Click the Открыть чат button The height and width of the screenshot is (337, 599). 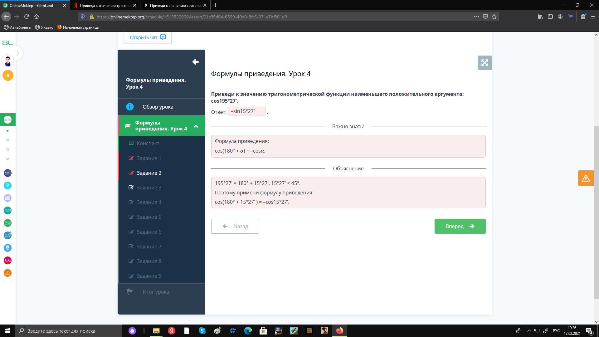click(148, 37)
